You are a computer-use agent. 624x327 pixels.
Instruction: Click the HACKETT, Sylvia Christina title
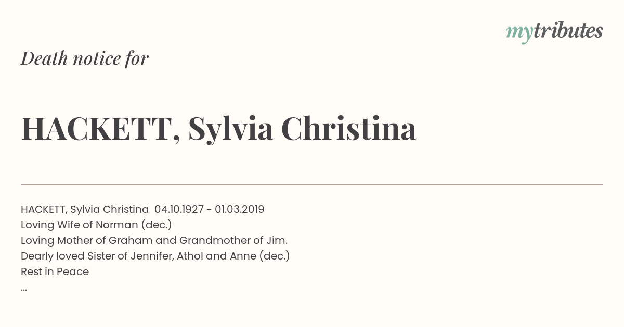[x=218, y=129]
